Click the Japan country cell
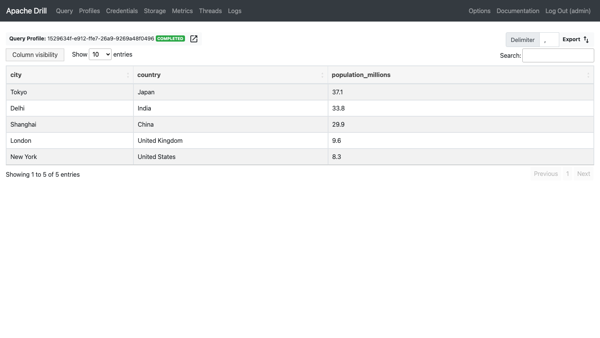 (230, 92)
